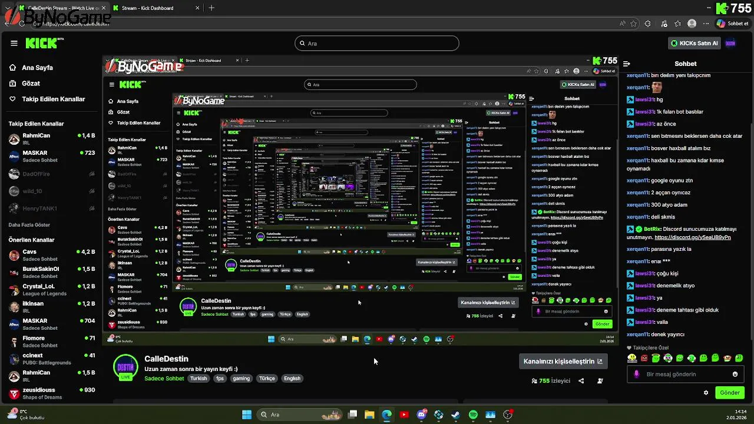754x424 pixels.
Task: Click the fps tag below the stream title
Action: click(220, 379)
